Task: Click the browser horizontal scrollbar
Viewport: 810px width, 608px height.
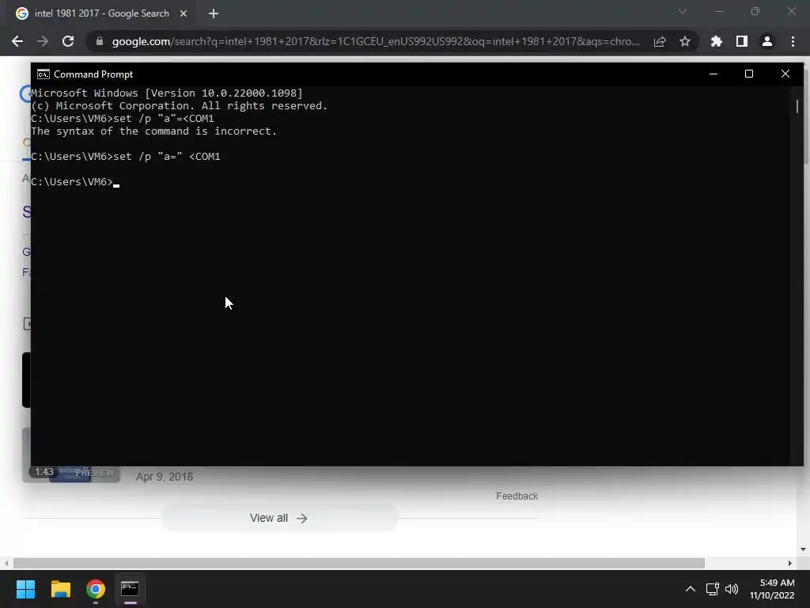Action: click(x=358, y=563)
